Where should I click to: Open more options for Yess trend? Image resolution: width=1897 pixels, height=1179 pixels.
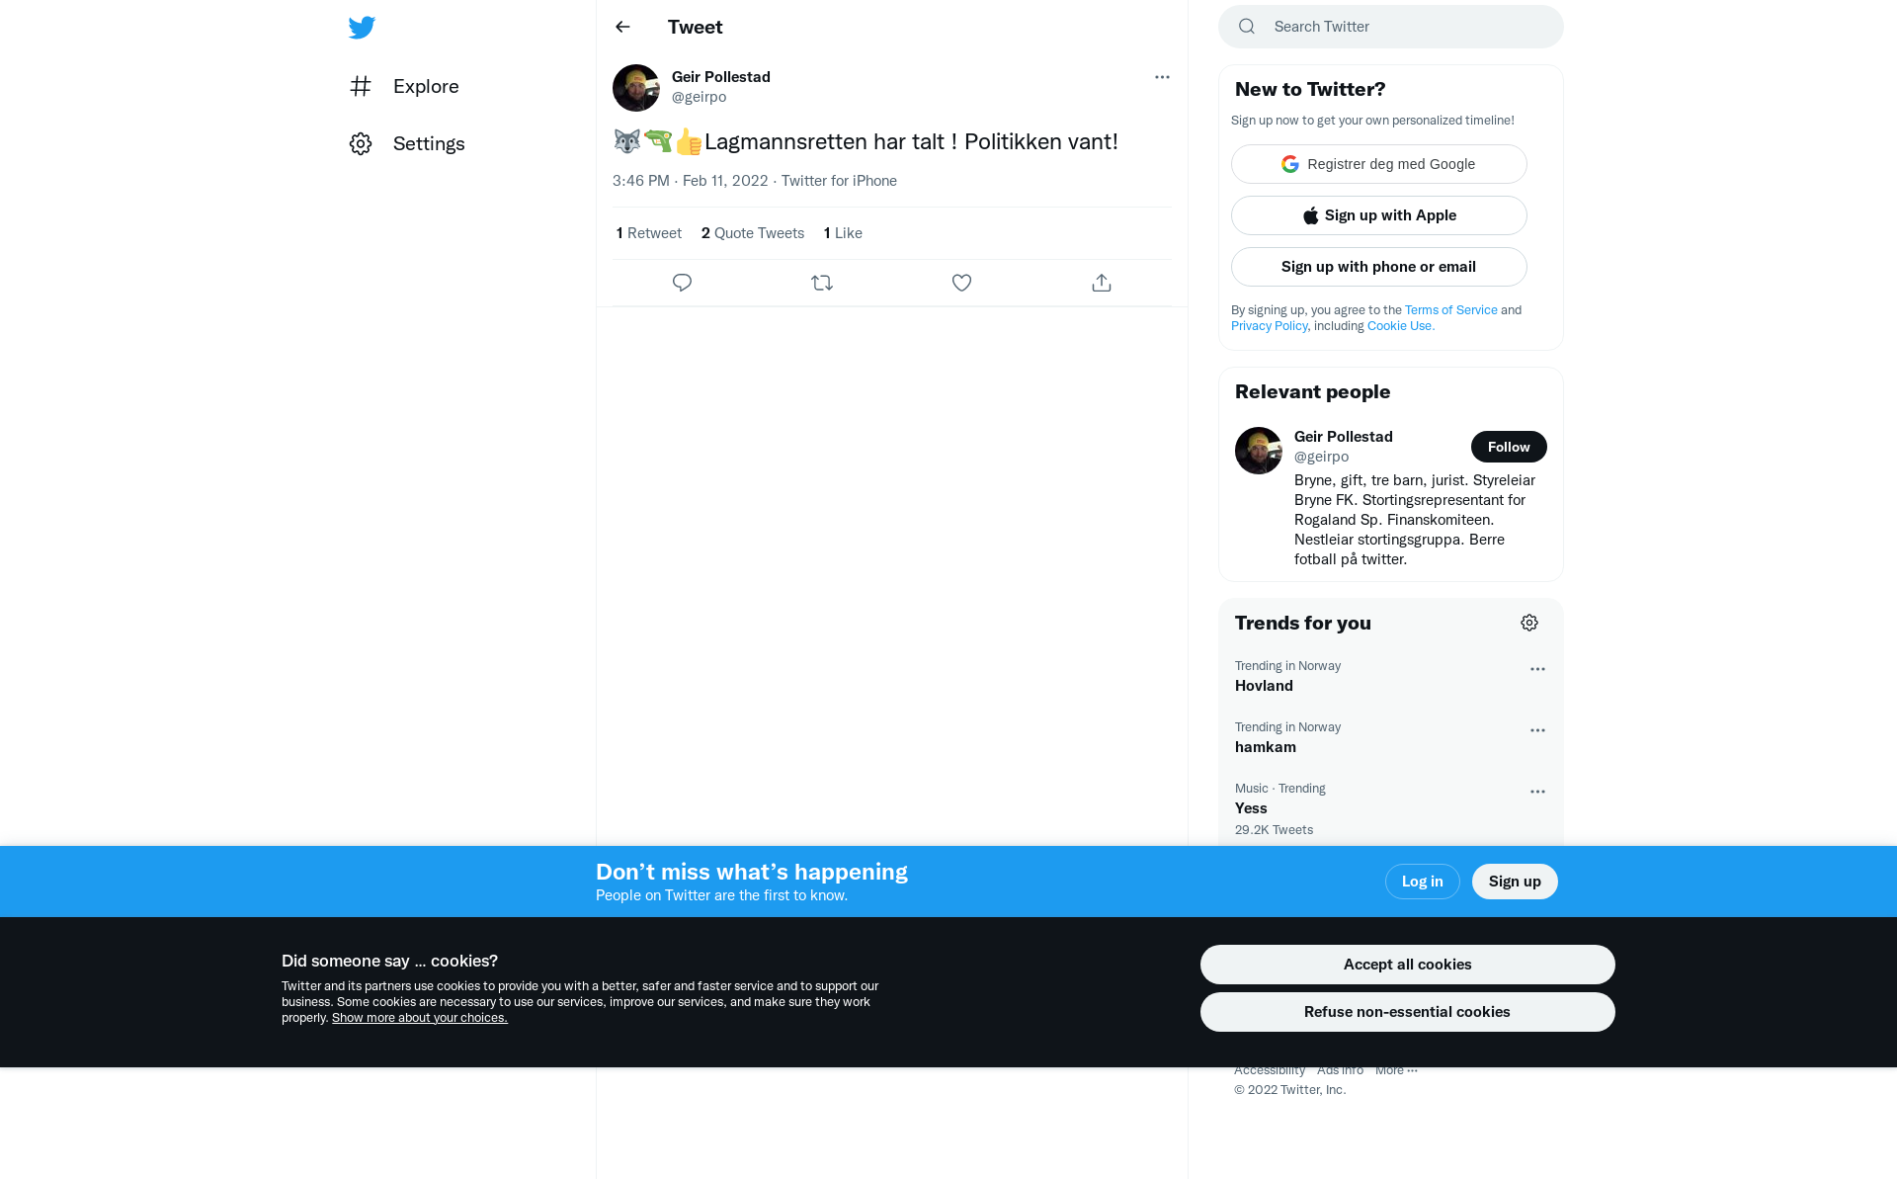(x=1537, y=792)
